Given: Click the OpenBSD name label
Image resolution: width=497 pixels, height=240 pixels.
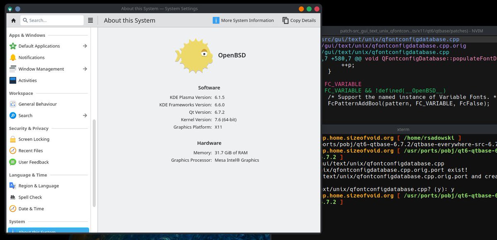Looking at the screenshot, I should click(232, 55).
